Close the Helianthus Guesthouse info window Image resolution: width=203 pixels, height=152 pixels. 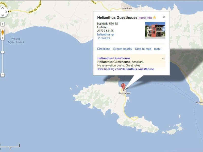164,17
